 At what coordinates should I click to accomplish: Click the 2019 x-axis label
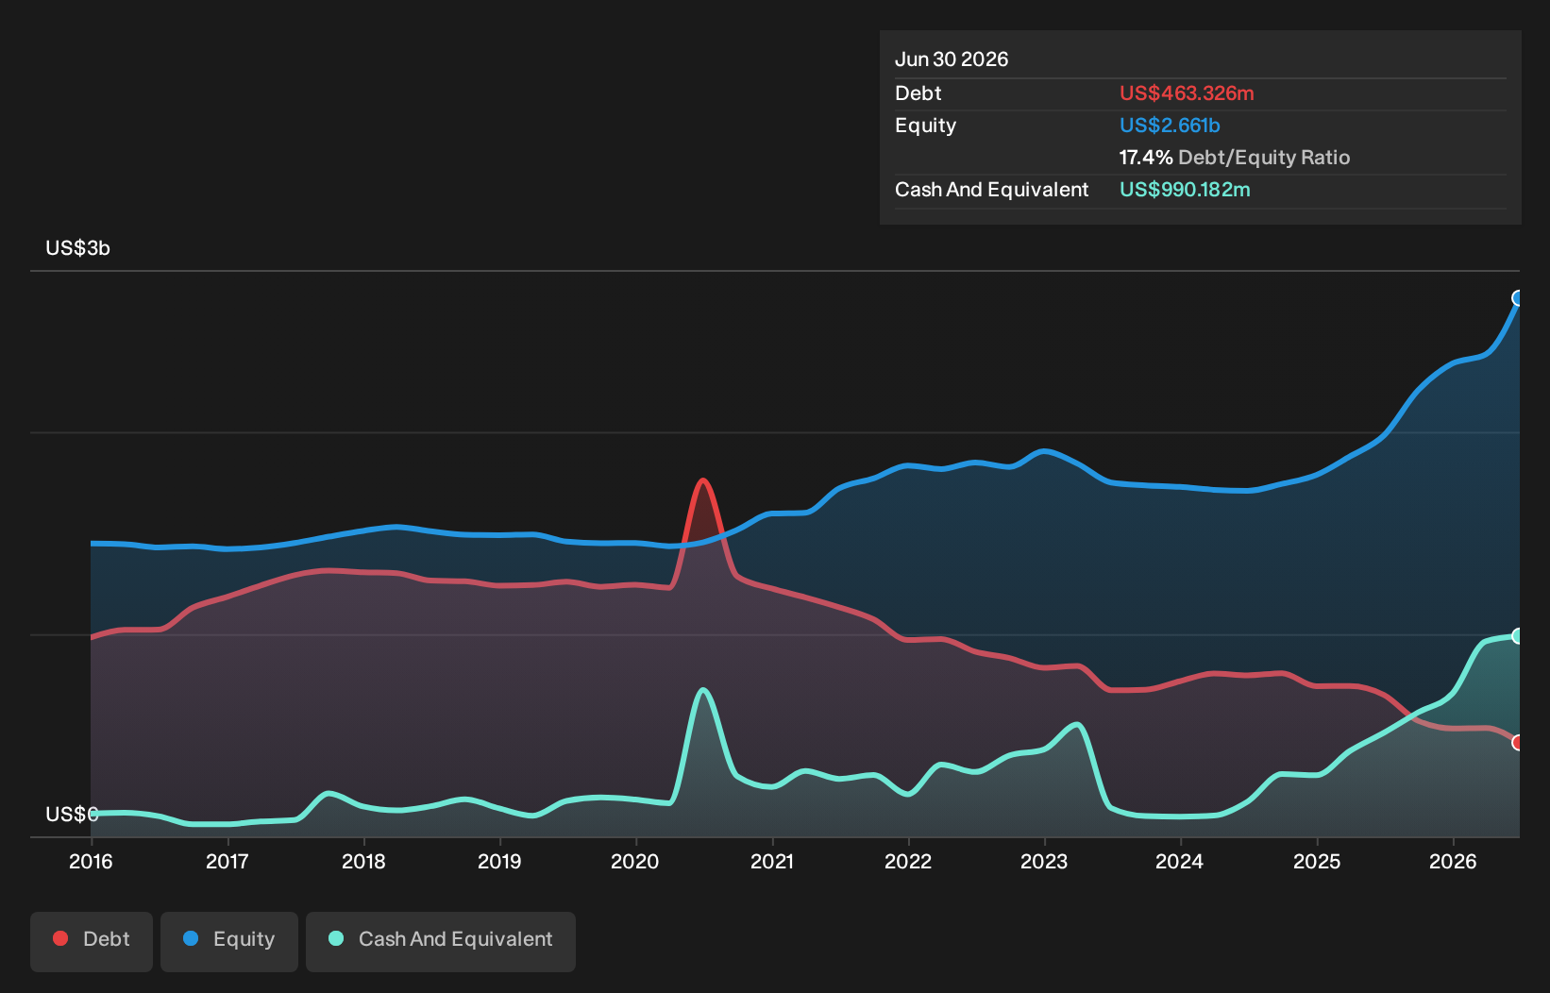(x=499, y=862)
